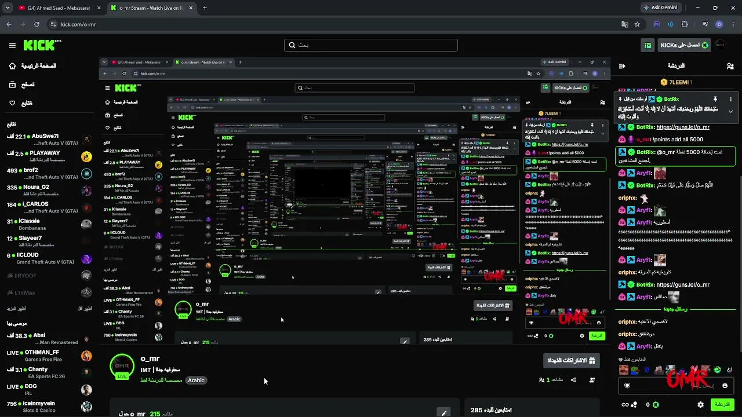Unpin the pinned BotRix message with the pin icon
Screen dimensions: 742x417
[x=715, y=99]
